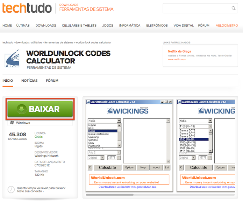
Task: Open FÓRUM in the top navigation
Action: click(203, 26)
